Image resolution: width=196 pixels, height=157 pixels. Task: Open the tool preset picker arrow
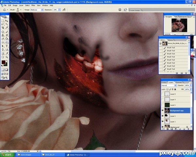click(x=8, y=9)
